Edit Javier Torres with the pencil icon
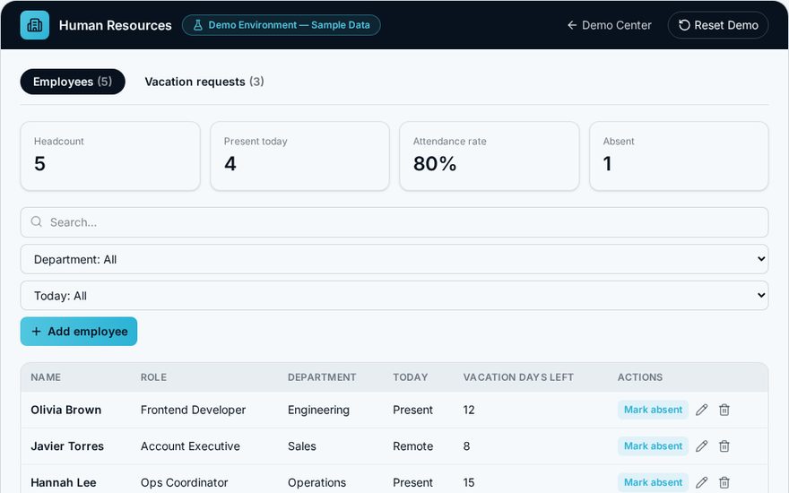 701,446
